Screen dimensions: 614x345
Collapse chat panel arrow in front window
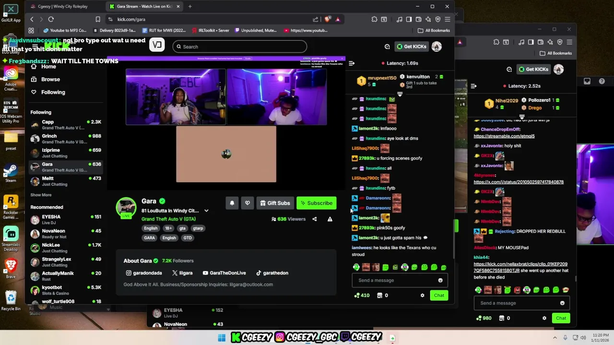pos(352,63)
